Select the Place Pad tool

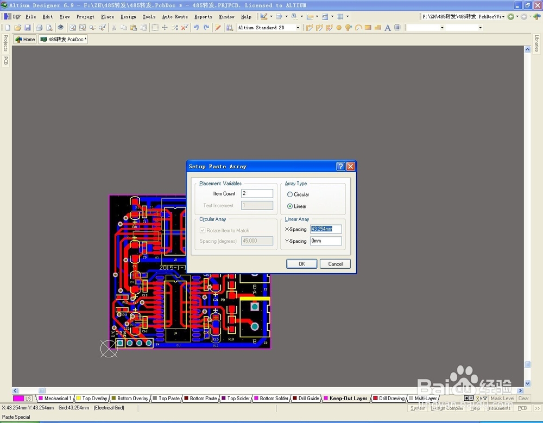tap(339, 27)
